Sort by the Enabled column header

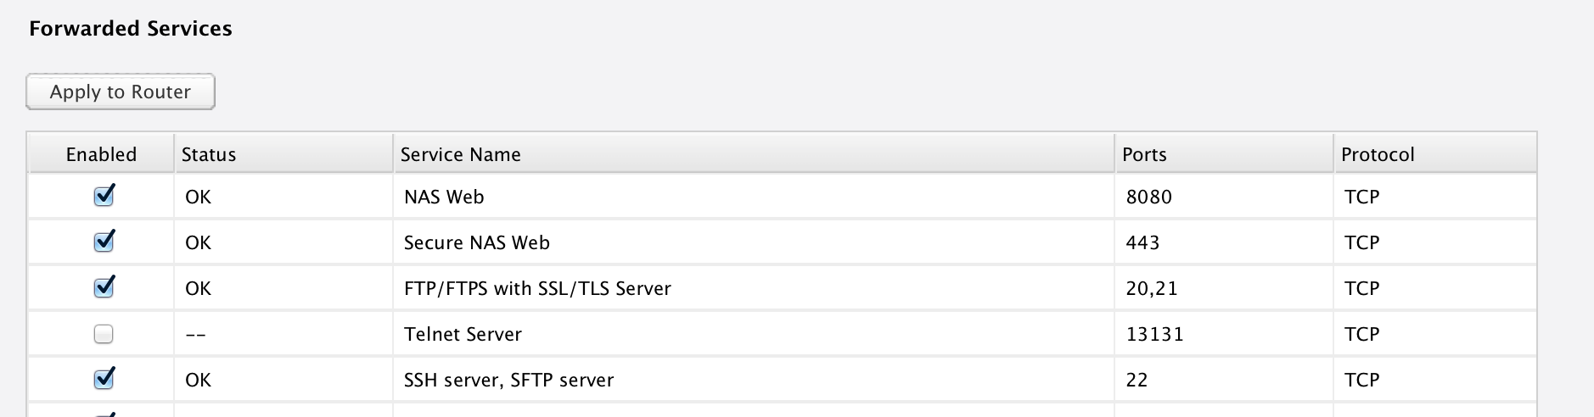point(101,154)
